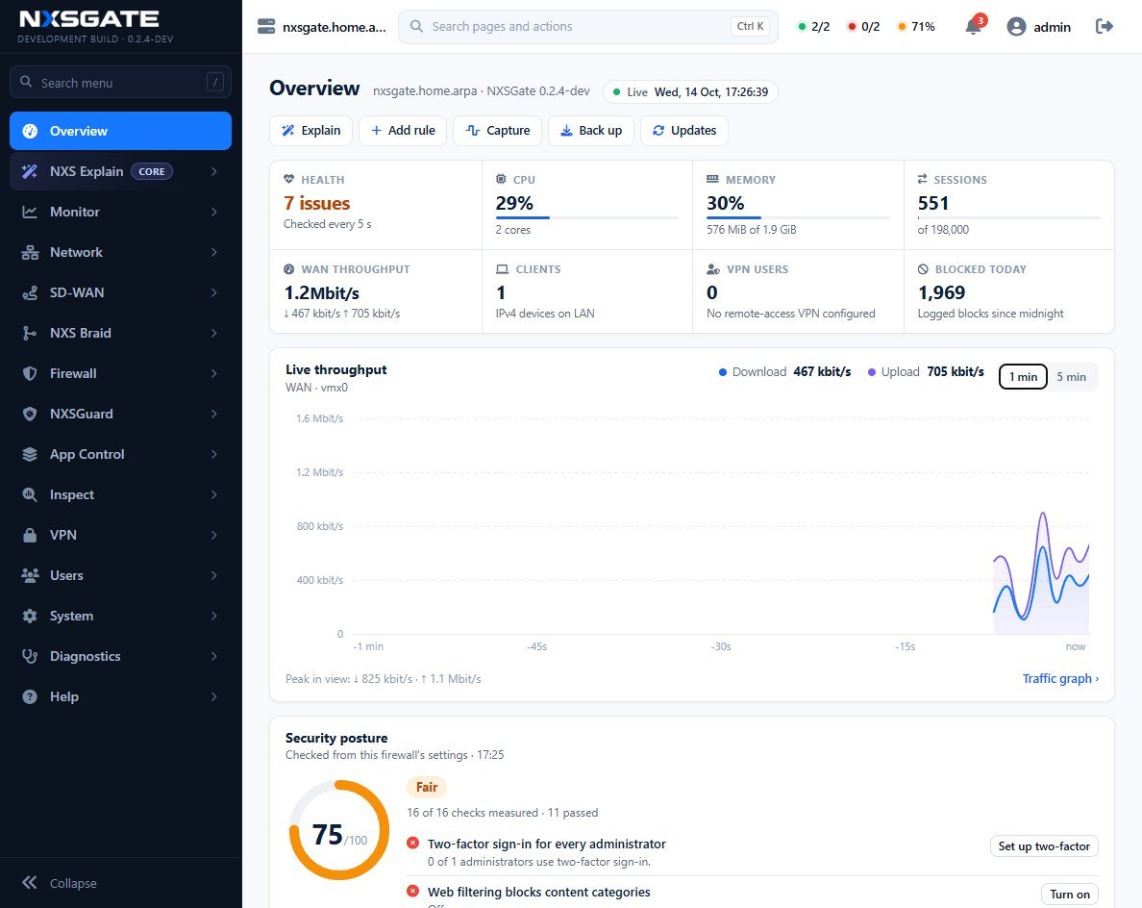Screen dimensions: 1142x908
Task: Click the Inspect magnifier icon
Action: click(30, 494)
